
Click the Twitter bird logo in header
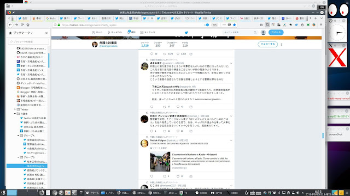pos(186,33)
